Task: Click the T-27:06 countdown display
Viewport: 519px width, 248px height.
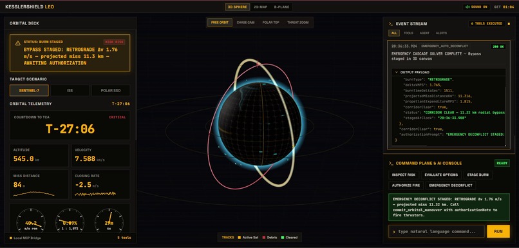Action: [70, 129]
